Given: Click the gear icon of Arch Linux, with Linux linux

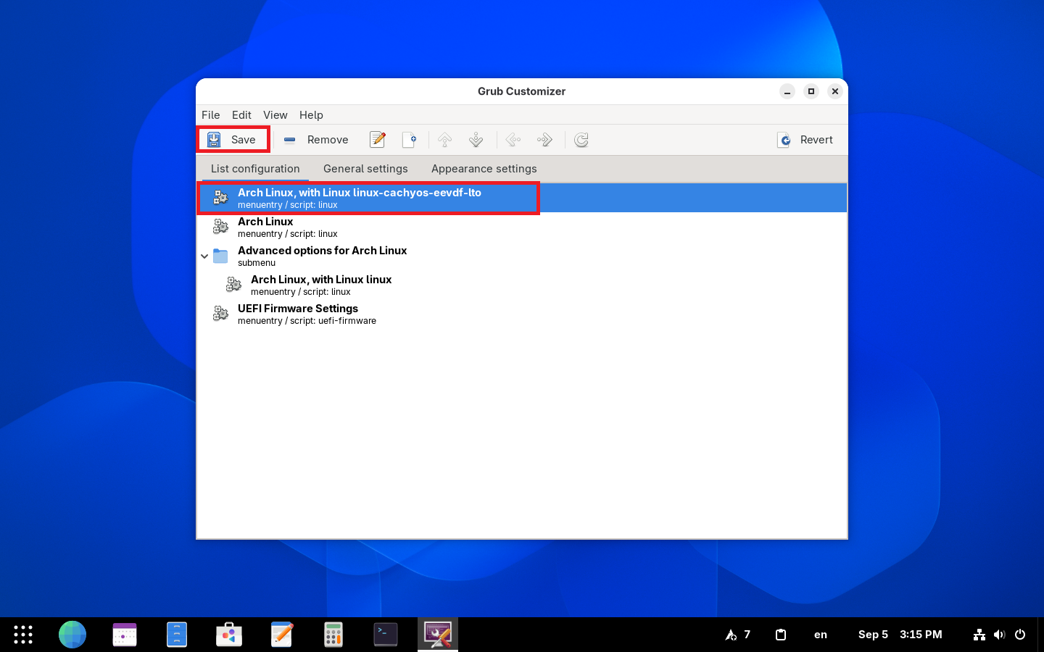Looking at the screenshot, I should (x=233, y=285).
